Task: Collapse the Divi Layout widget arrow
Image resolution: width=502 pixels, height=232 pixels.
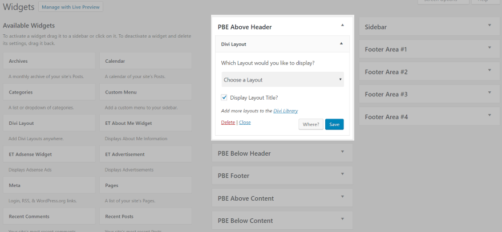Action: 341,43
